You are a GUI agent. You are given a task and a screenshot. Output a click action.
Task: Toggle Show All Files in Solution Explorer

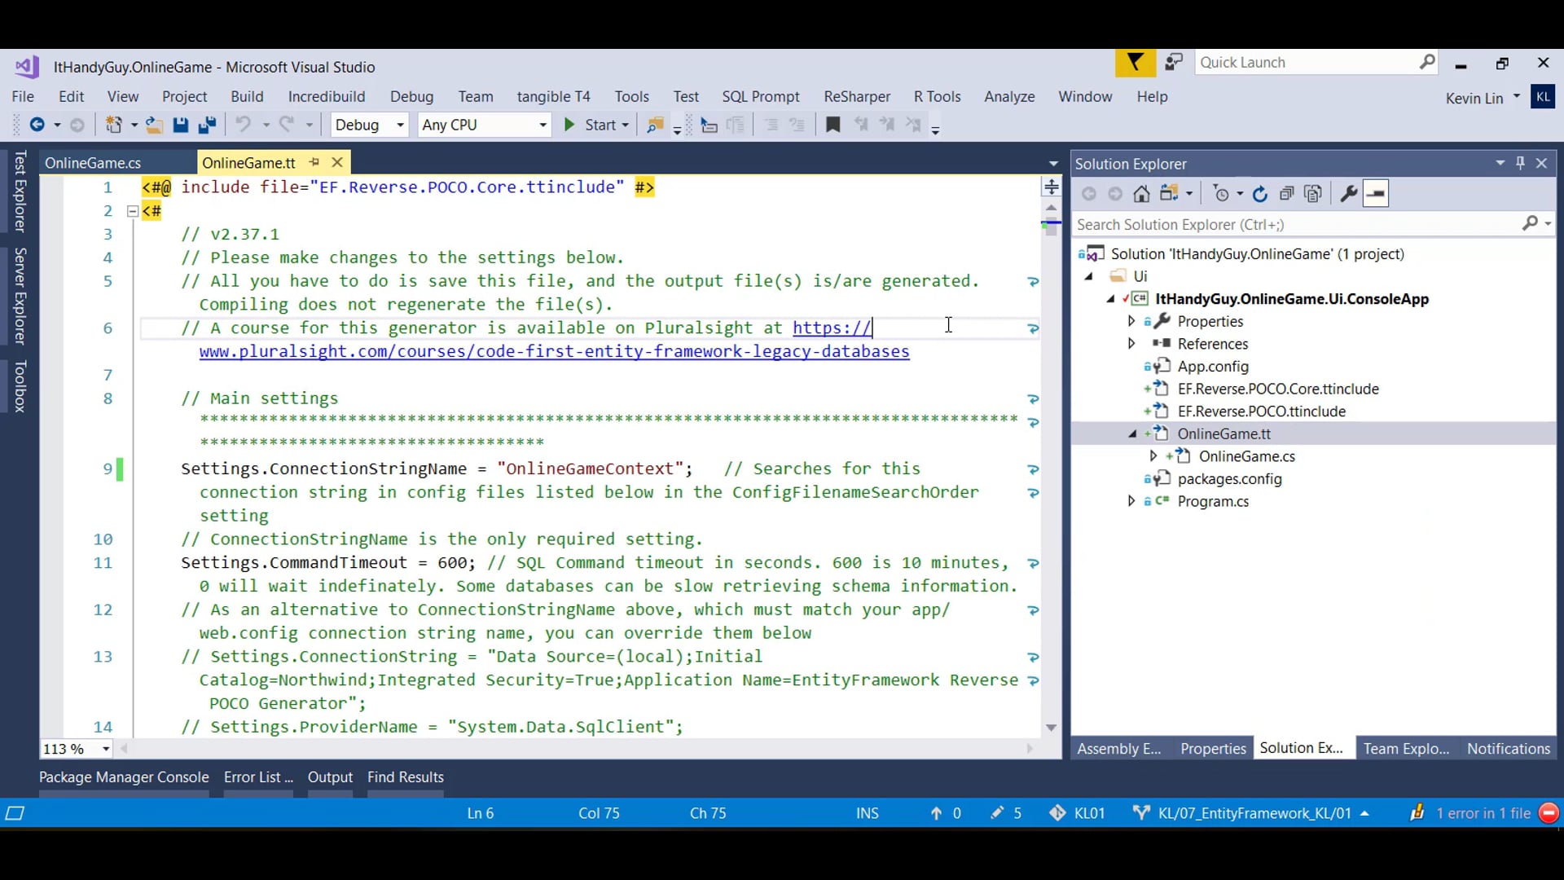pyautogui.click(x=1313, y=194)
